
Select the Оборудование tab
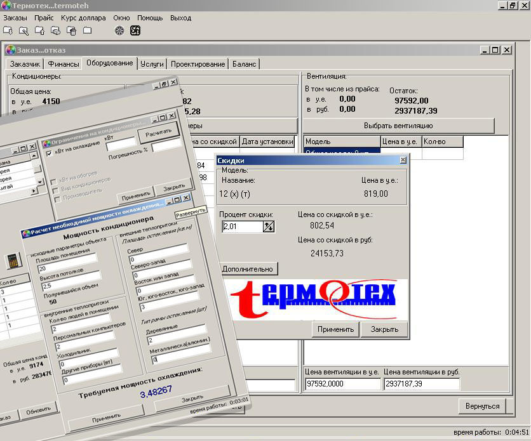click(x=110, y=63)
